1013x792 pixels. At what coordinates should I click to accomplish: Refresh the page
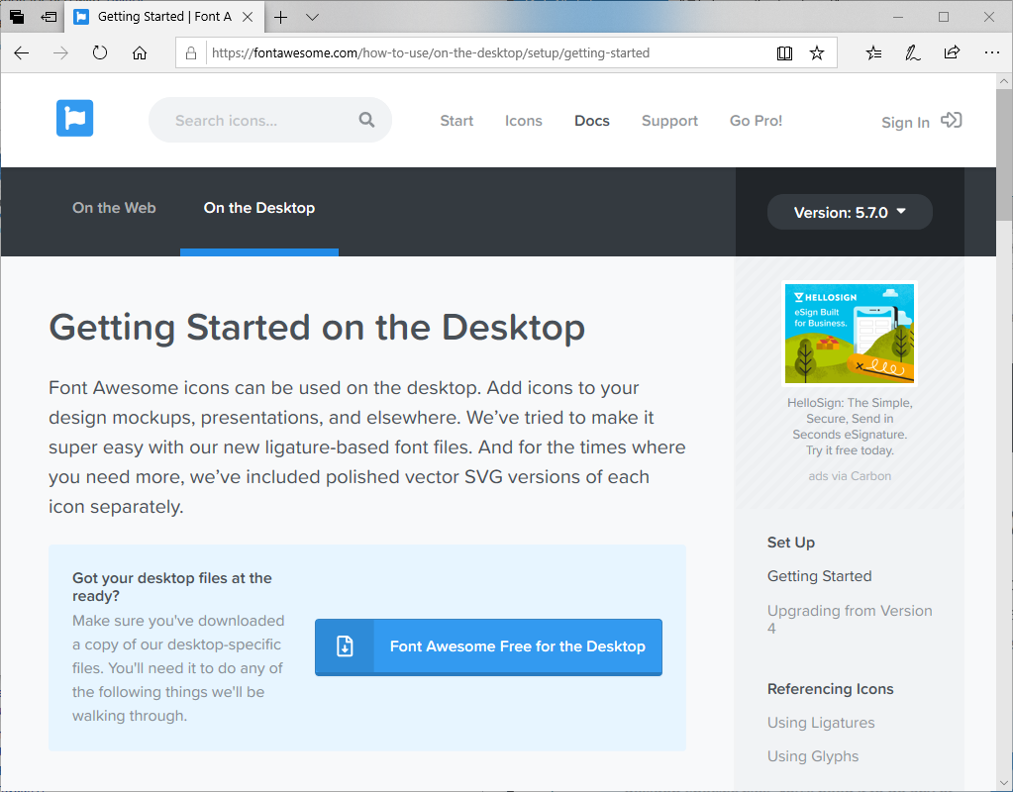coord(100,53)
